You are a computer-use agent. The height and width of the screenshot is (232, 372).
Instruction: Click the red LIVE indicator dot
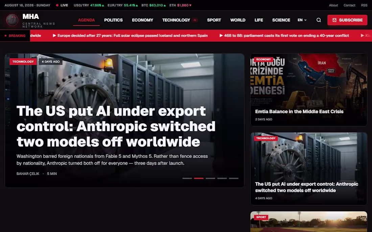(x=57, y=5)
